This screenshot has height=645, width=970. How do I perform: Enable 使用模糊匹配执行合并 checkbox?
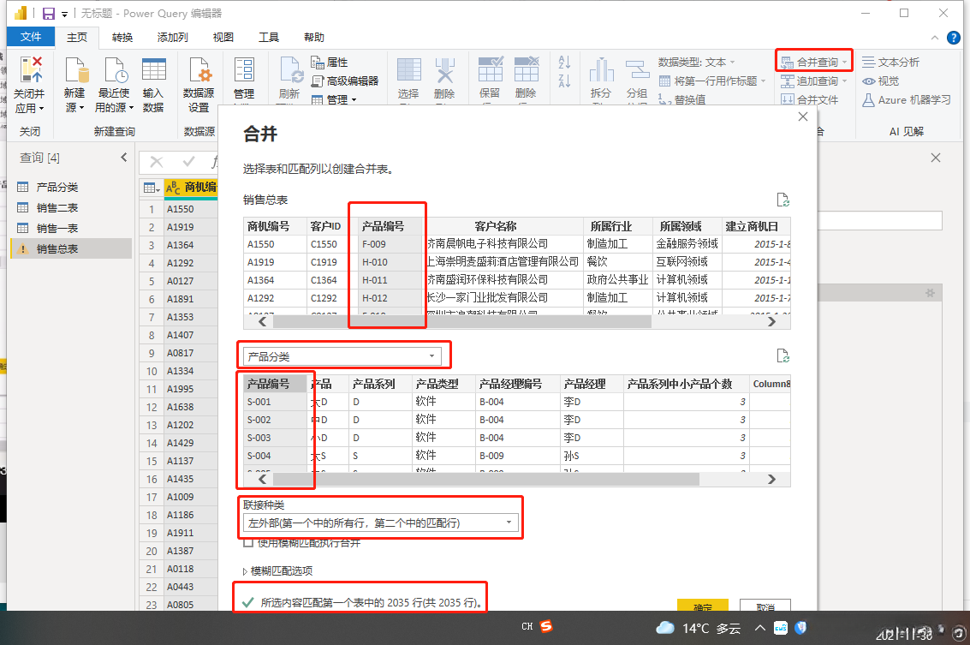click(248, 542)
